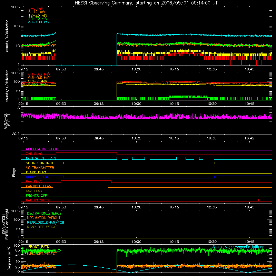
Task: Select the REAR_DEC_WEIGHT legend label
Action: (42, 227)
